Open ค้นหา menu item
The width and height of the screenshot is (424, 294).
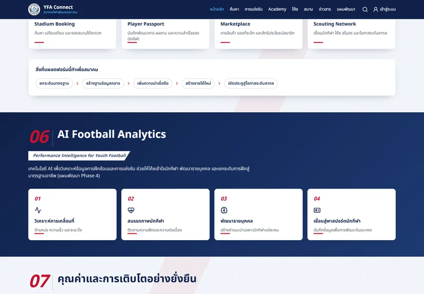click(234, 9)
